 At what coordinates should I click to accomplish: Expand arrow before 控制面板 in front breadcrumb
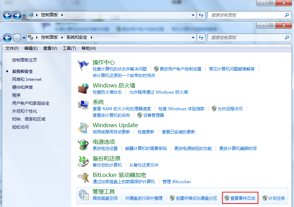[x=37, y=37]
